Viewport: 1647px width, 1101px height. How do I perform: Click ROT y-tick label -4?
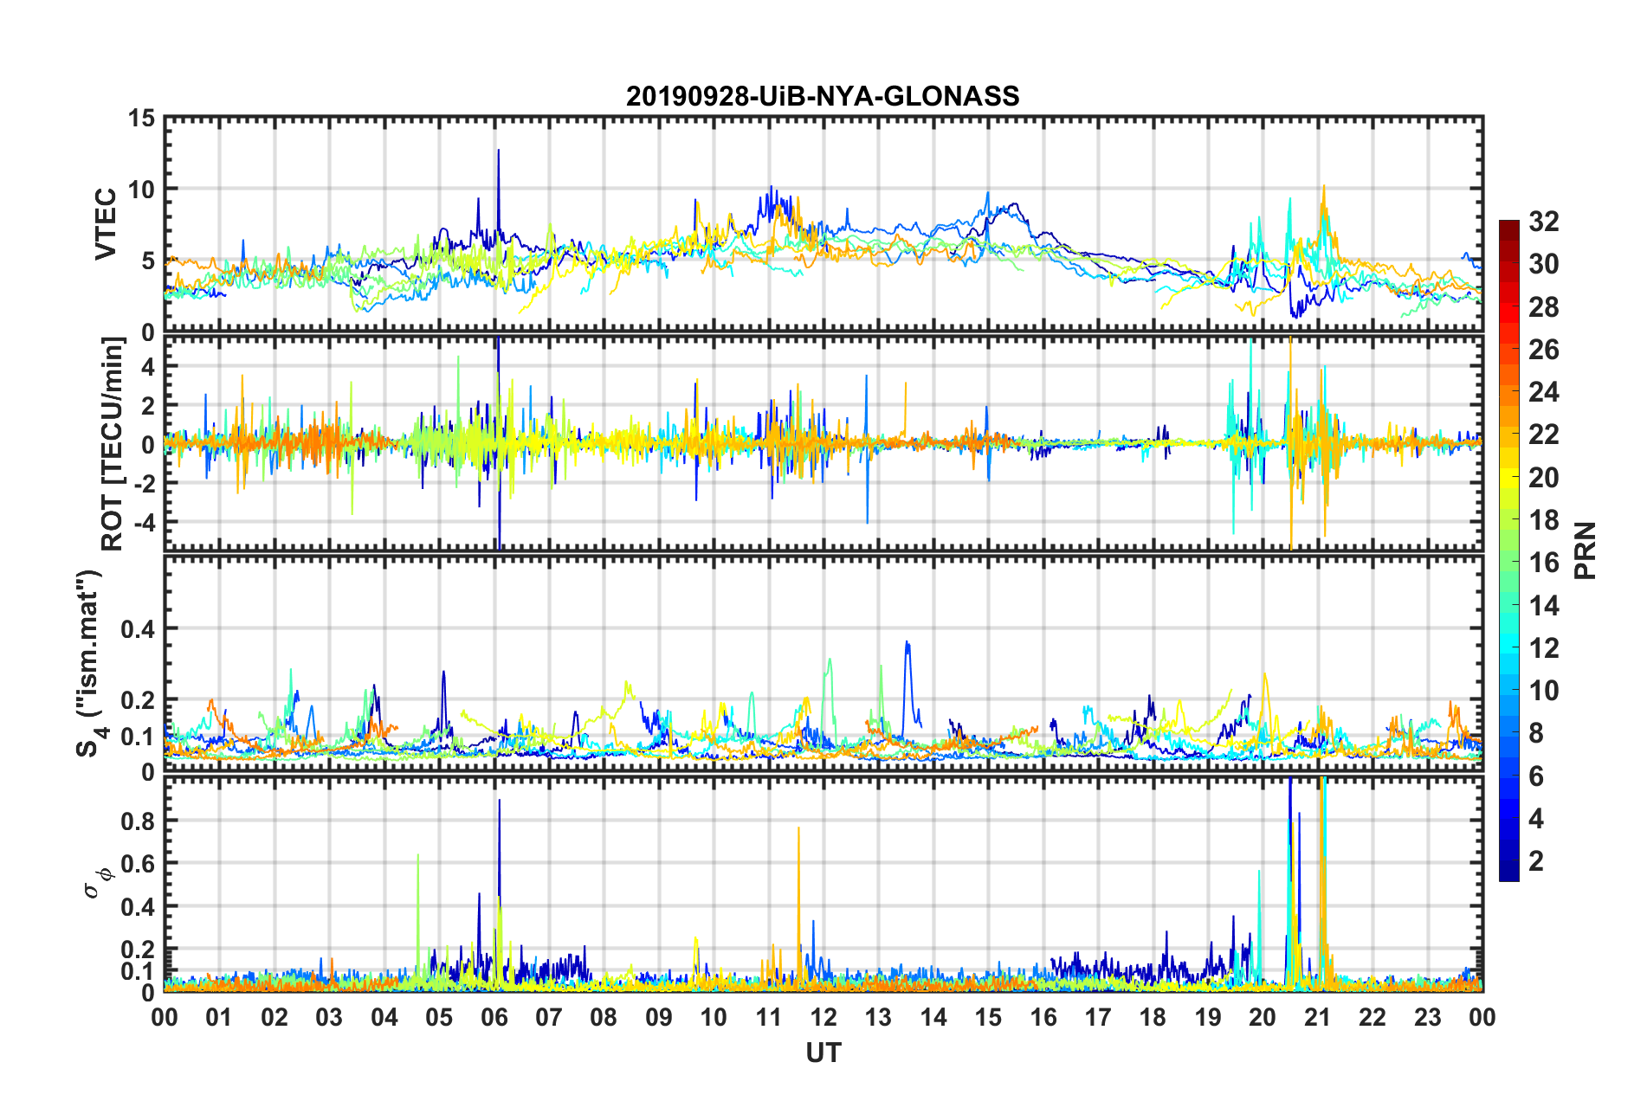pos(143,523)
